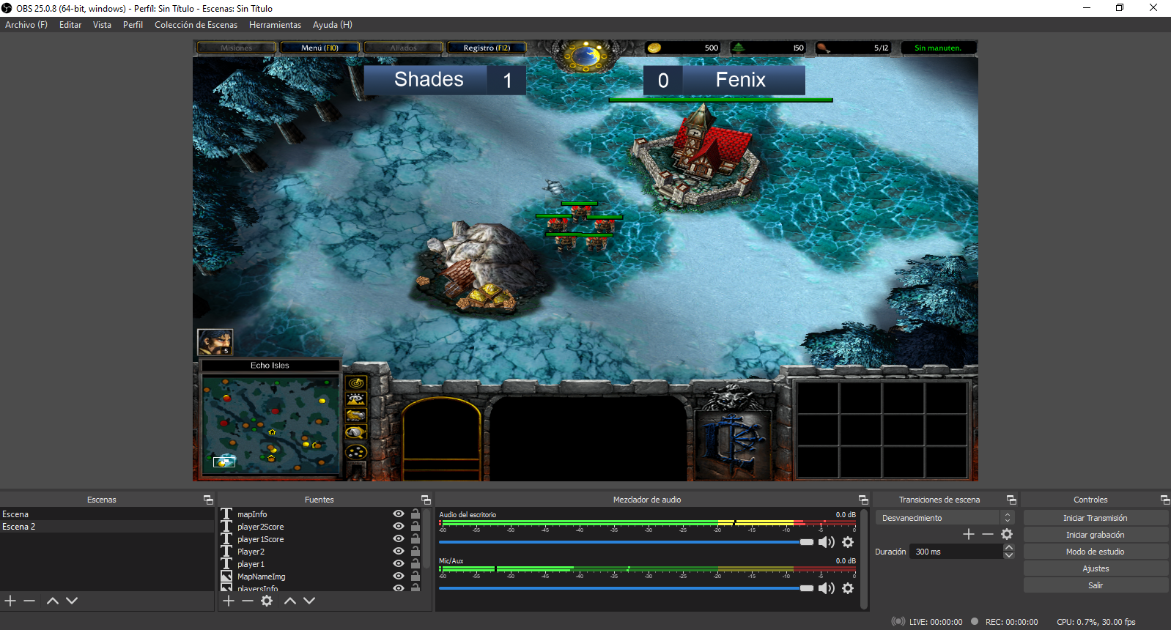
Task: Open transition properties gear icon
Action: coord(1007,534)
